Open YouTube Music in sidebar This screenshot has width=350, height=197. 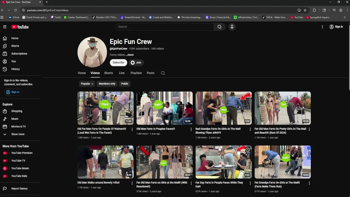point(20,168)
